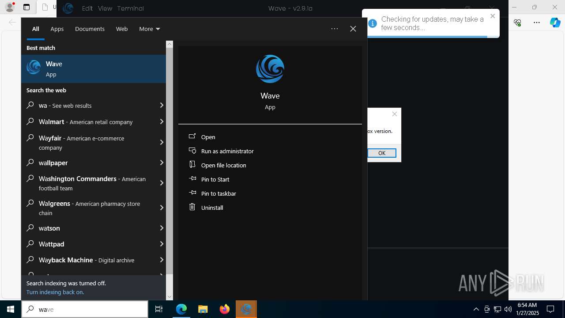Click 'wa - See web results' row
565x318 pixels.
94,106
